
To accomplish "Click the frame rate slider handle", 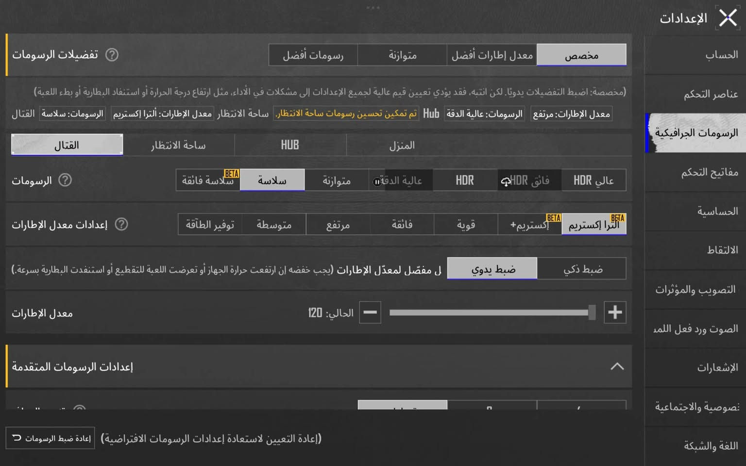I will [x=592, y=312].
